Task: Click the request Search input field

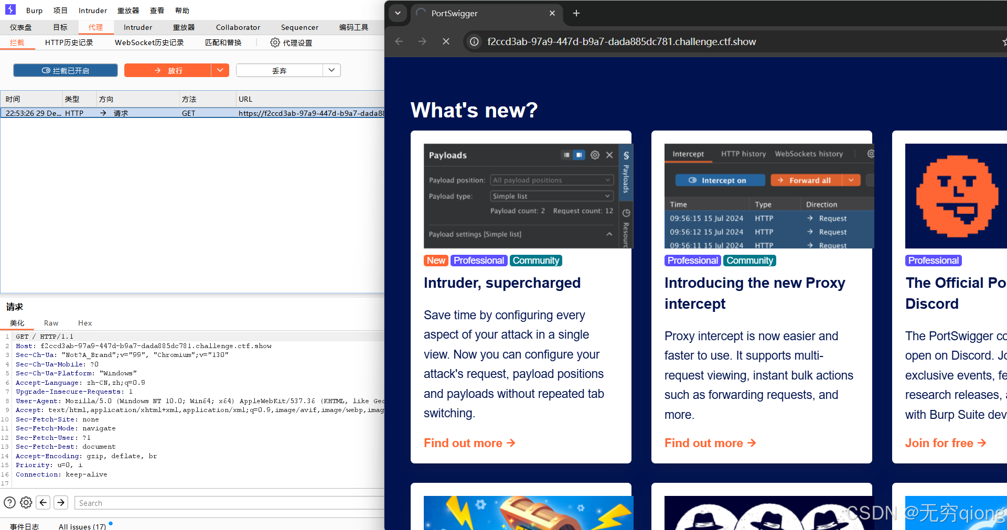Action: (230, 503)
